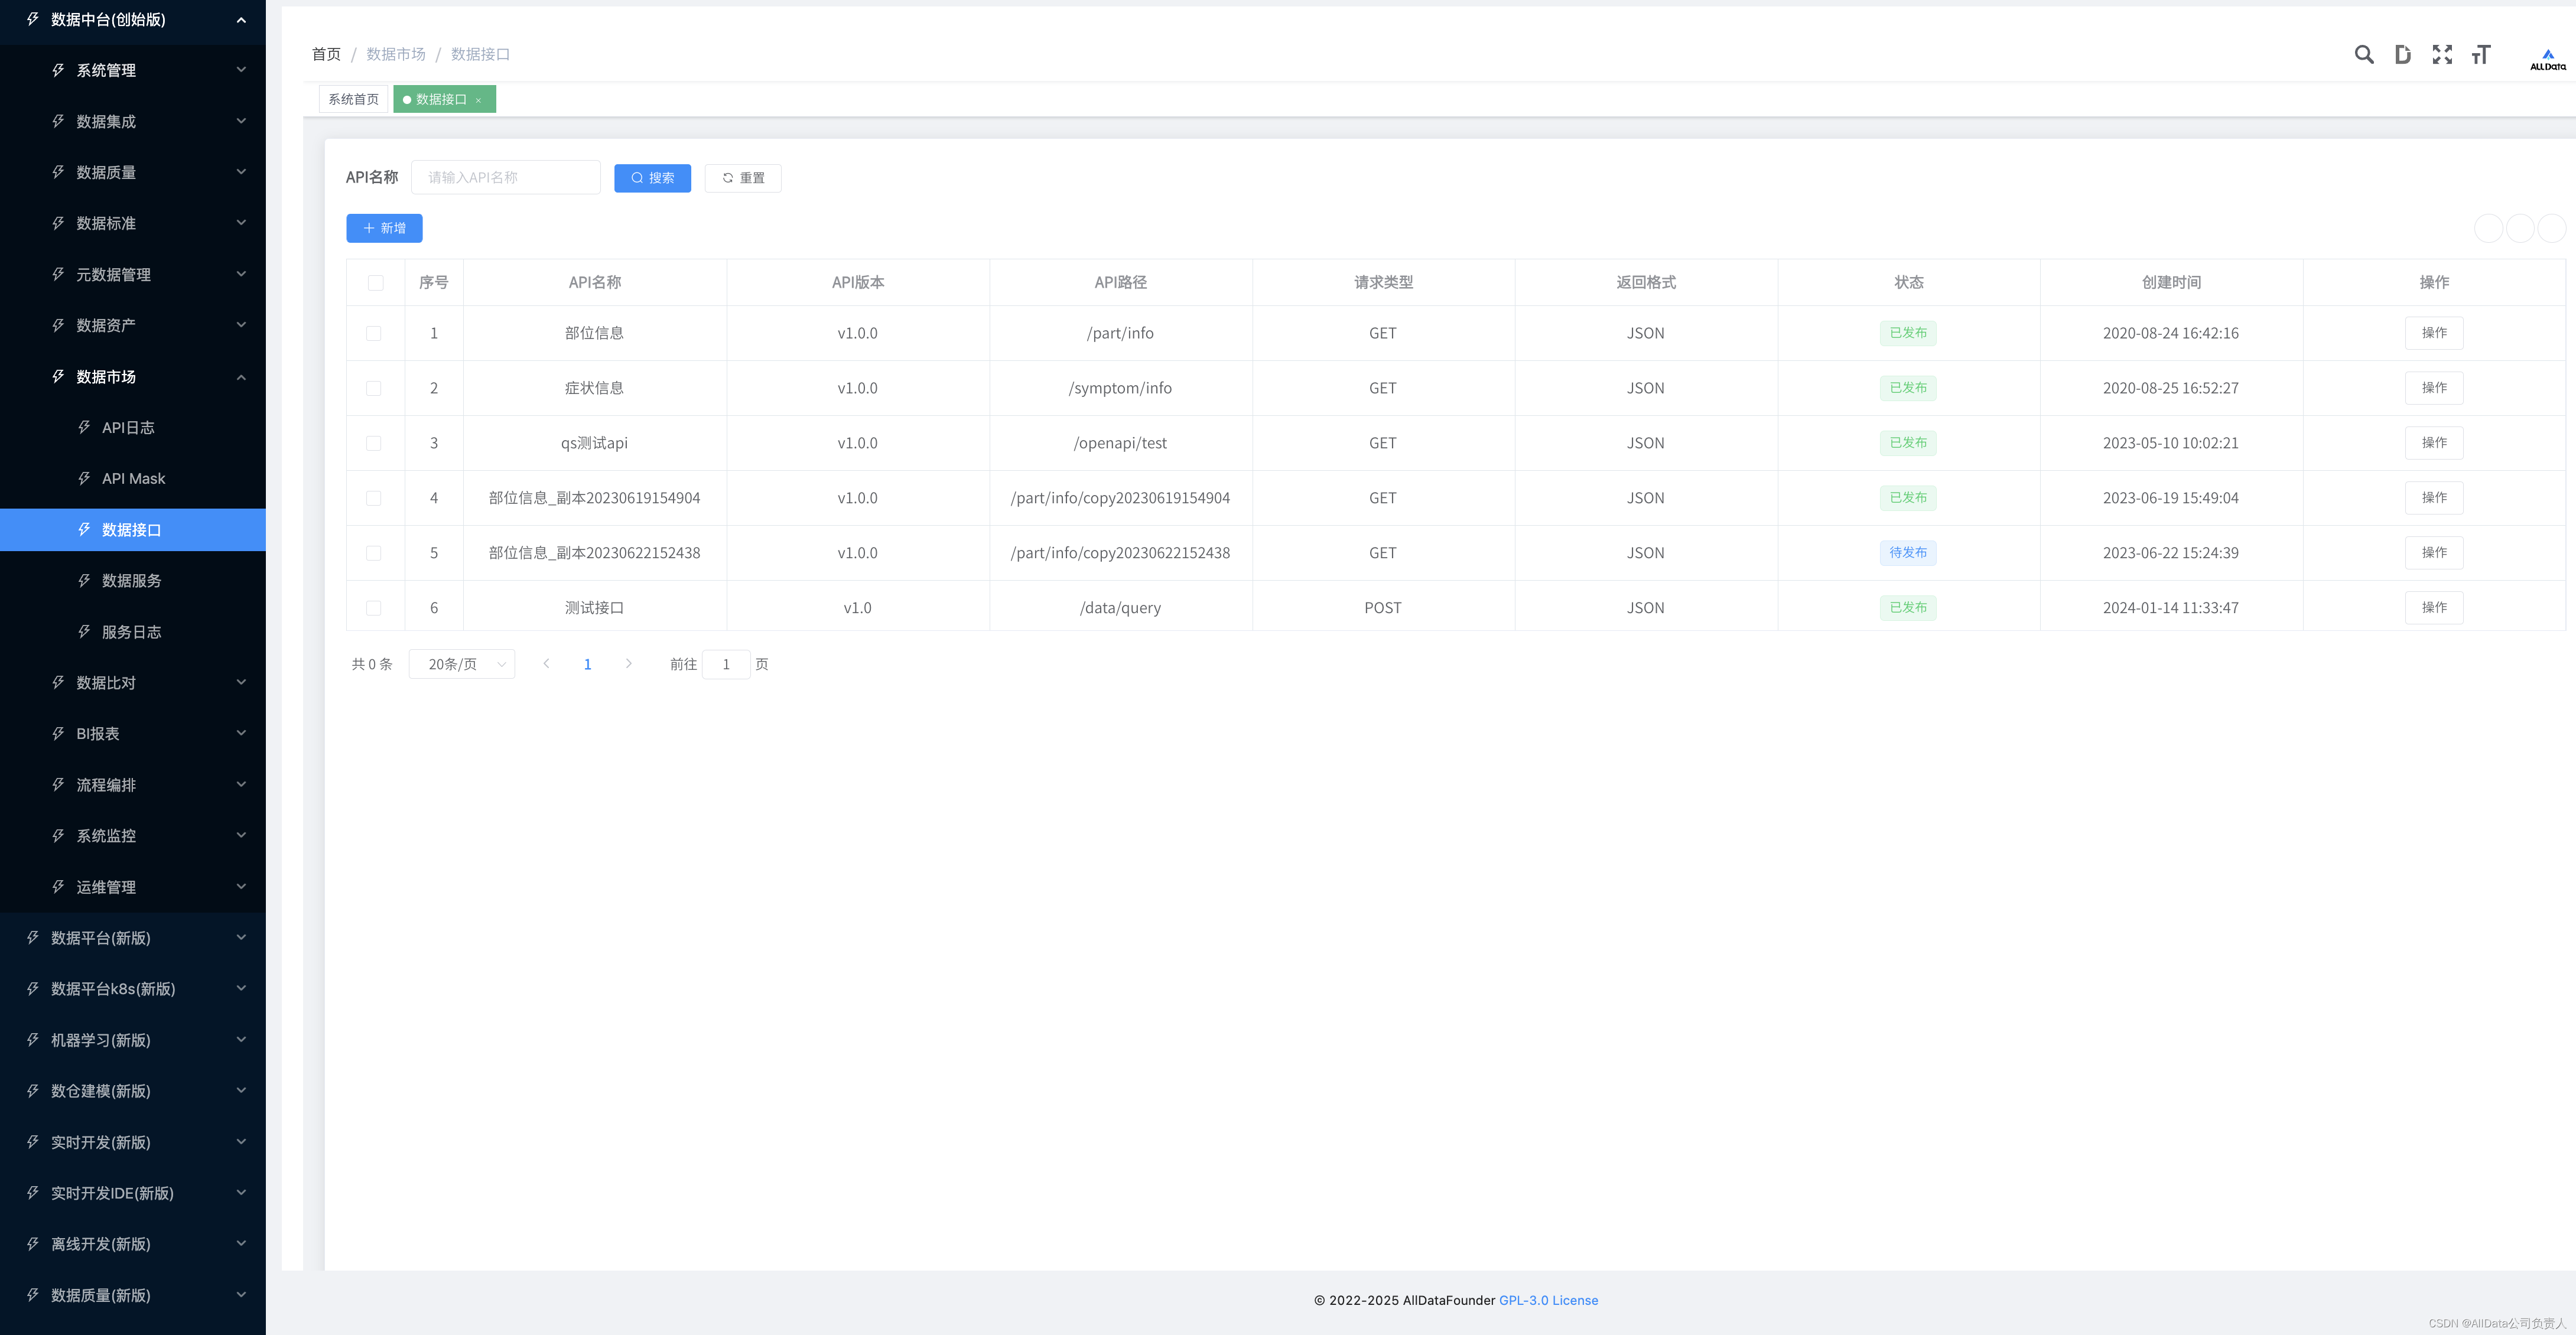The height and width of the screenshot is (1335, 2576).
Task: Click the blue 搜索 button
Action: point(652,178)
